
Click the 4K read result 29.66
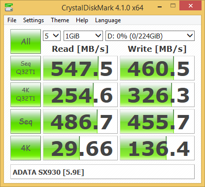point(80,148)
